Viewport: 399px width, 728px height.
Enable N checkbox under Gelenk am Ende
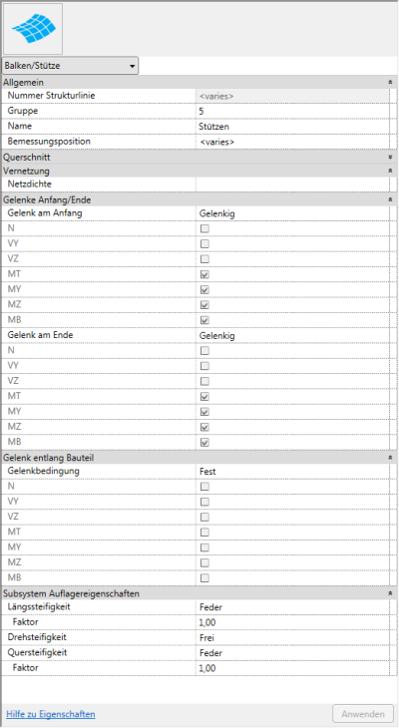pos(204,350)
